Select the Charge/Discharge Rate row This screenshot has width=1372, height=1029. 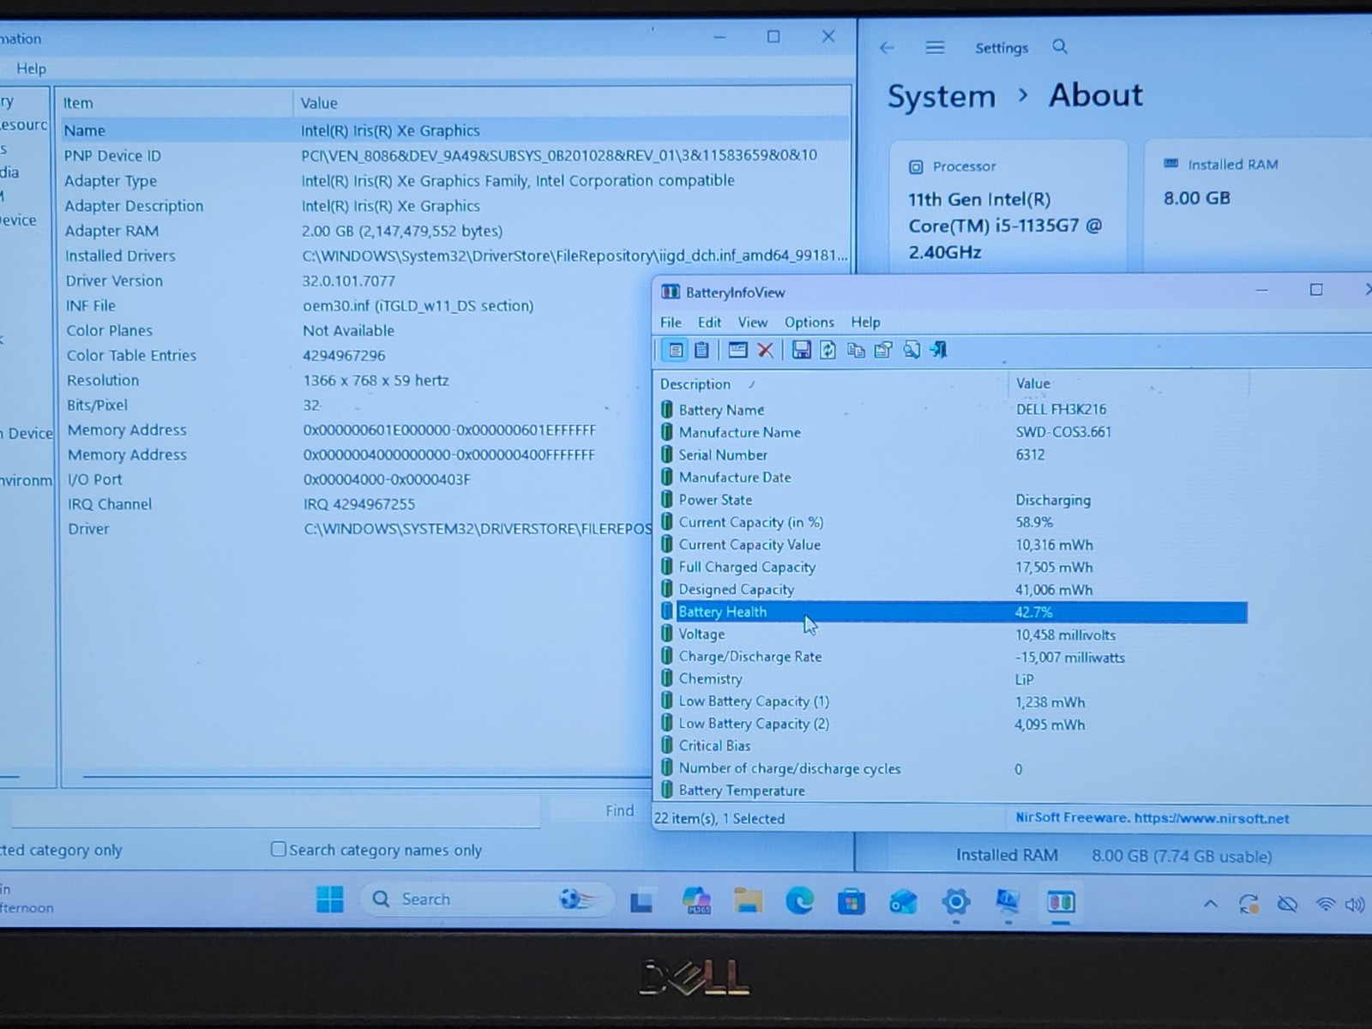point(952,657)
